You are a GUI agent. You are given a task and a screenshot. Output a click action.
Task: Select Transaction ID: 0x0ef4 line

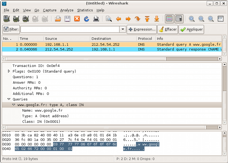coord(36,66)
